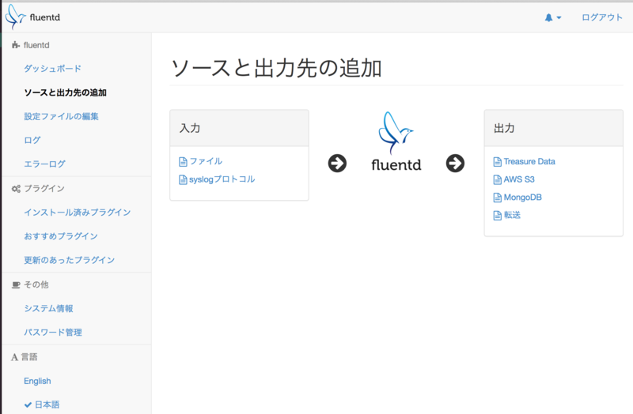633x414 pixels.
Task: Click the syslogプロトコル input link
Action: click(x=222, y=179)
